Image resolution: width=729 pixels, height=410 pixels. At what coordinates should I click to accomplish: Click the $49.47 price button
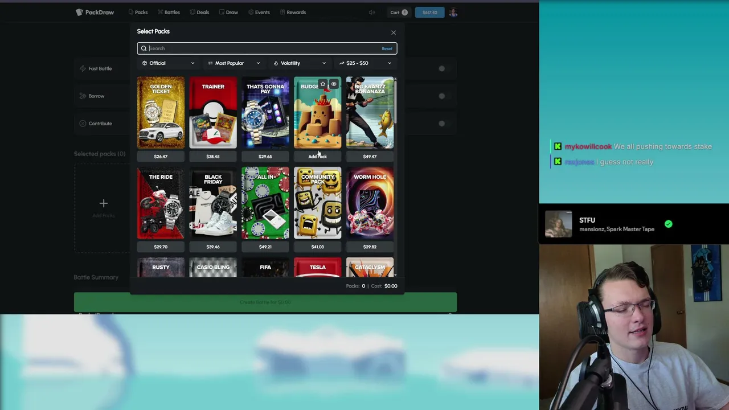(370, 157)
